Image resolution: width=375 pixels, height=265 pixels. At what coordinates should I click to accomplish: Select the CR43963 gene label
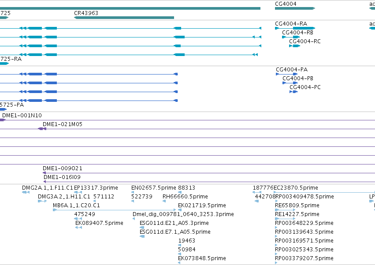(86, 13)
